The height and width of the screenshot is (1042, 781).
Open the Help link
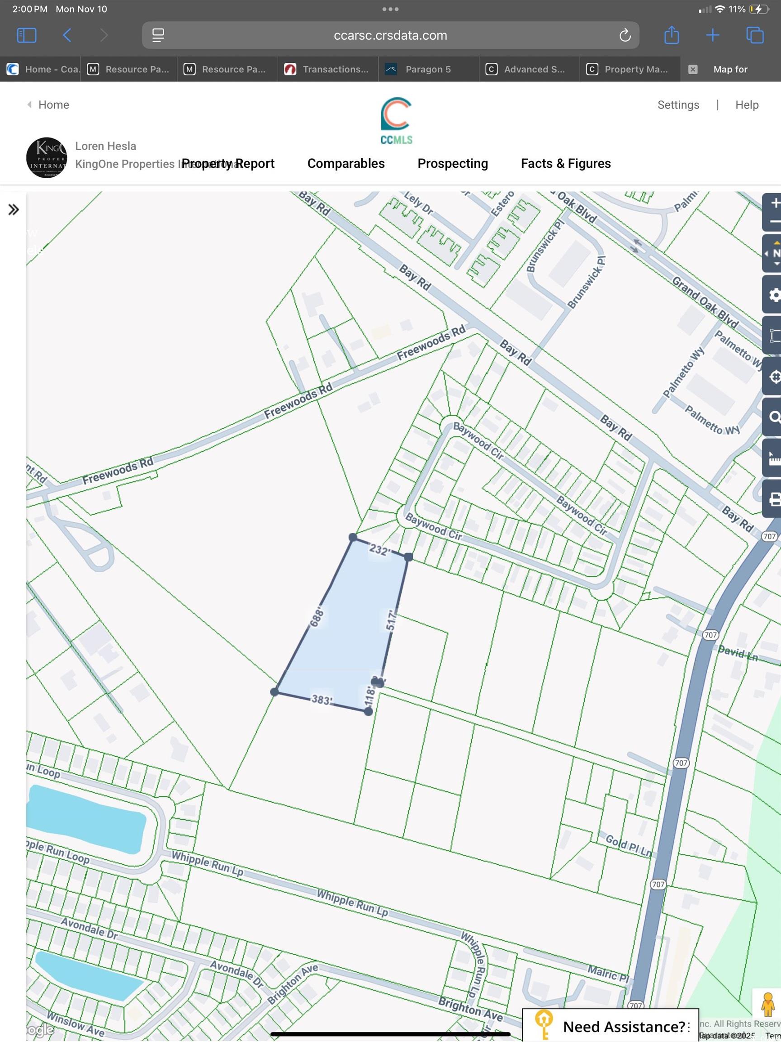tap(747, 104)
